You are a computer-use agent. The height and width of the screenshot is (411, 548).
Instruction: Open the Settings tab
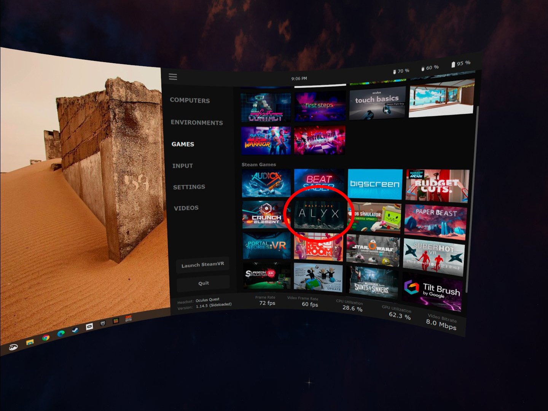point(189,187)
